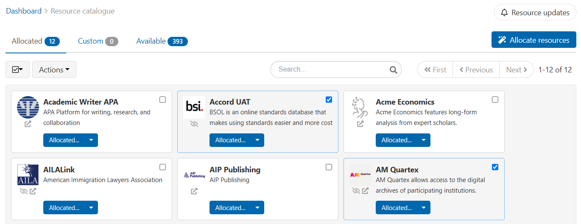581x224 pixels.
Task: Tick the AIP Publishing checkbox
Action: [329, 167]
